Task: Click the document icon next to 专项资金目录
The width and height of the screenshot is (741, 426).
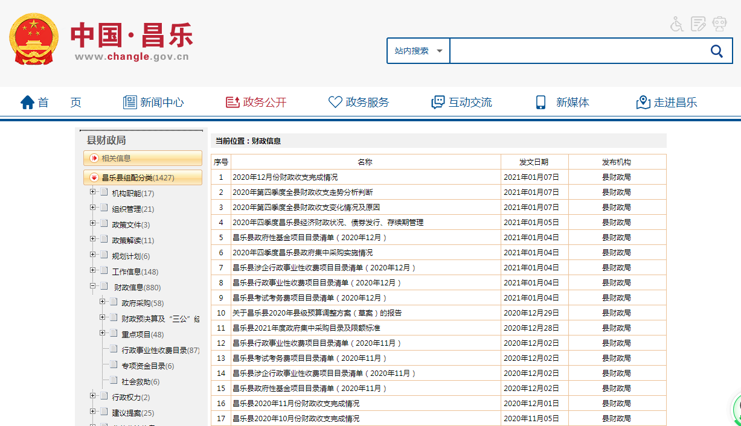Action: (x=114, y=365)
